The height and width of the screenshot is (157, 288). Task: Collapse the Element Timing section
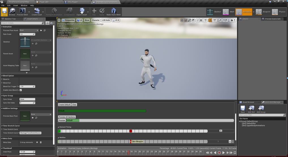pos(58,127)
